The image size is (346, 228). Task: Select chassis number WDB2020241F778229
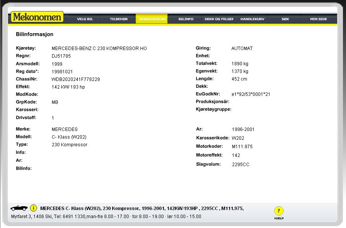[x=76, y=79]
